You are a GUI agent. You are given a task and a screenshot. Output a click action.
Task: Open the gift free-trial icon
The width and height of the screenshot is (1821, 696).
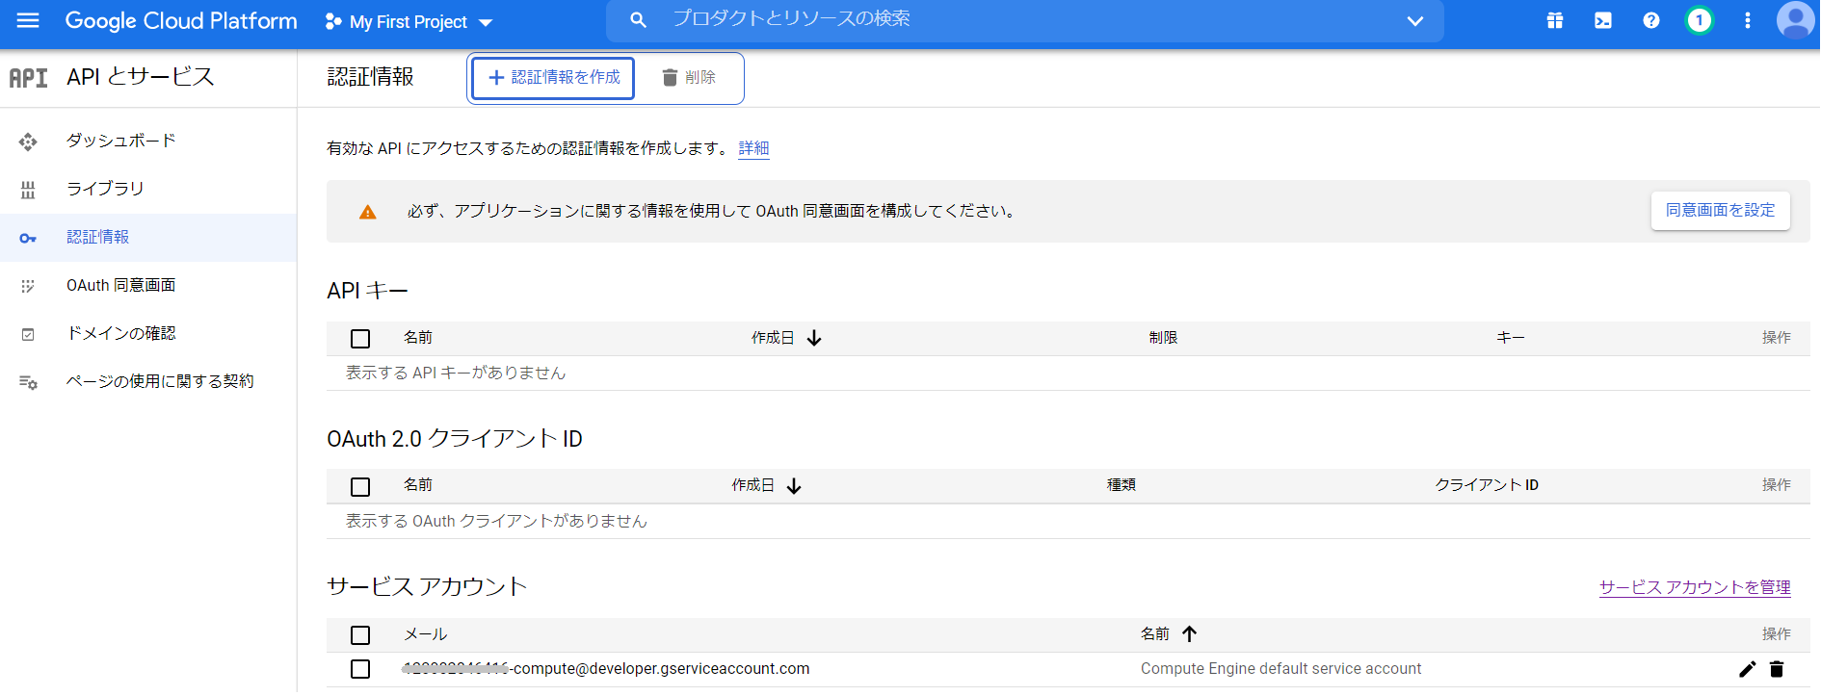(1555, 20)
